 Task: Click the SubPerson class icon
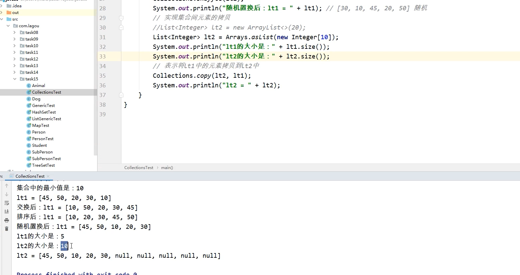(x=29, y=152)
